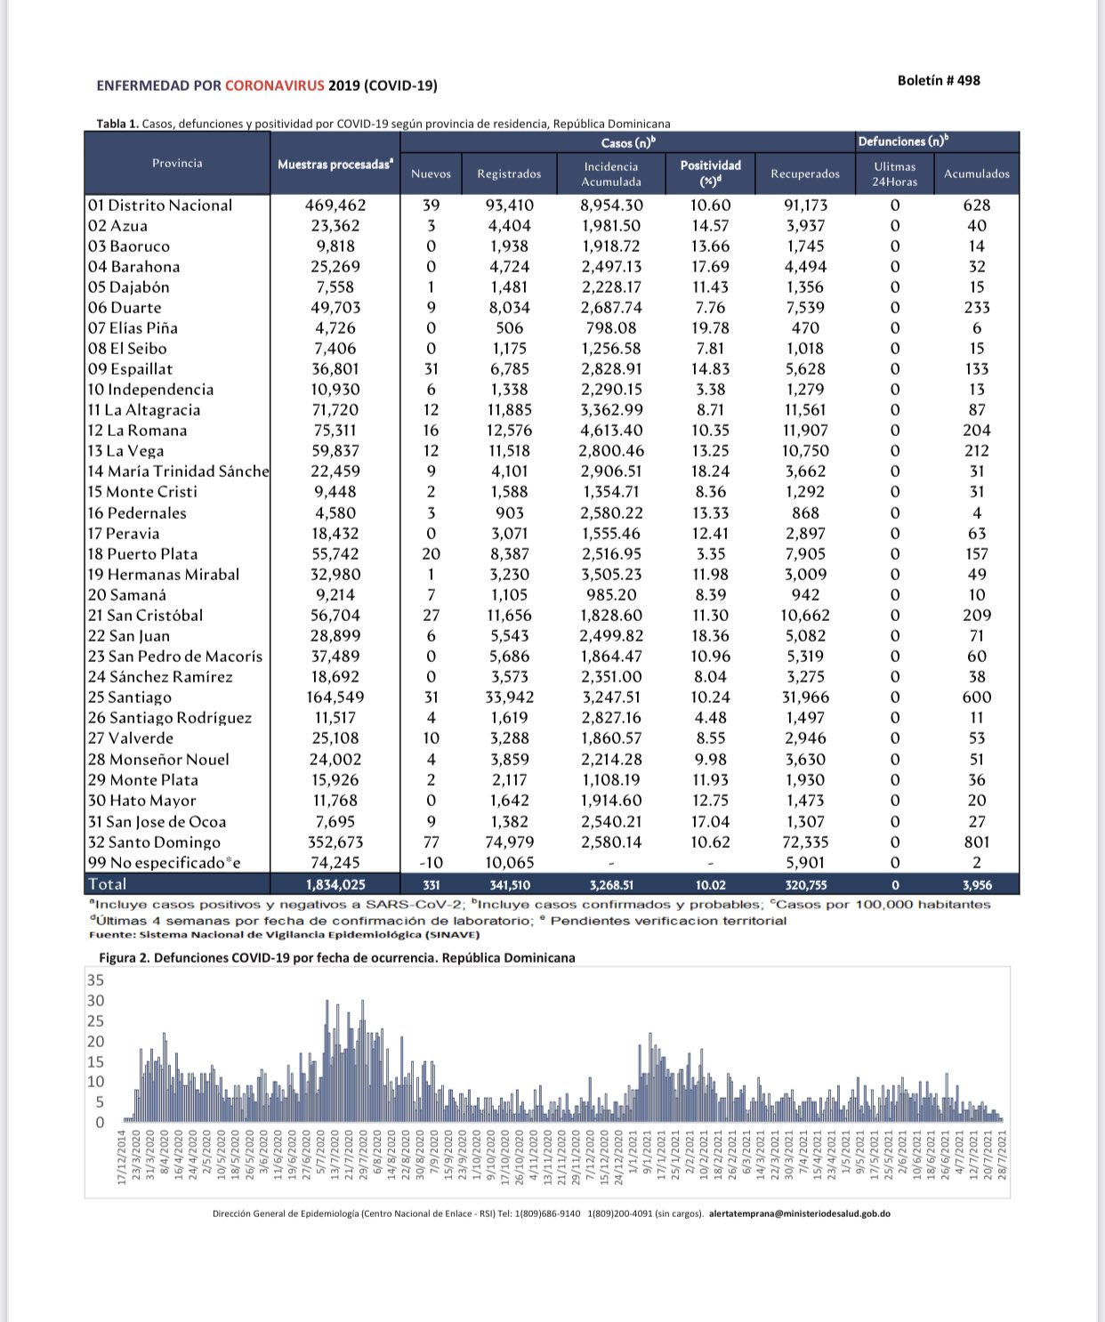This screenshot has height=1322, width=1105.
Task: Click Distrito Nacional samples value '469,462'
Action: pyautogui.click(x=335, y=205)
